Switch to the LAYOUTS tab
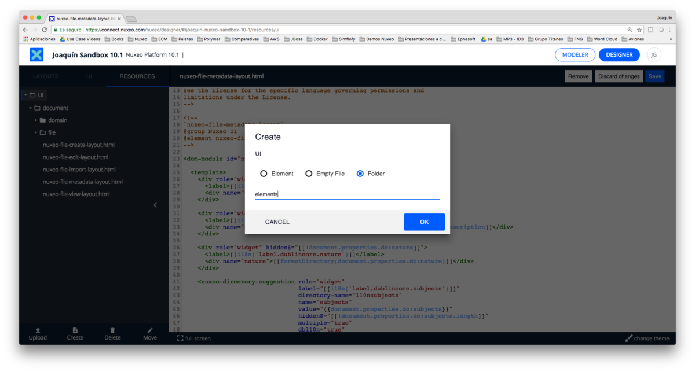The image size is (695, 372). (45, 76)
